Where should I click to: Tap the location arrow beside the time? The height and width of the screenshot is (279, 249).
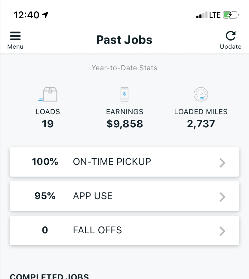click(x=45, y=15)
